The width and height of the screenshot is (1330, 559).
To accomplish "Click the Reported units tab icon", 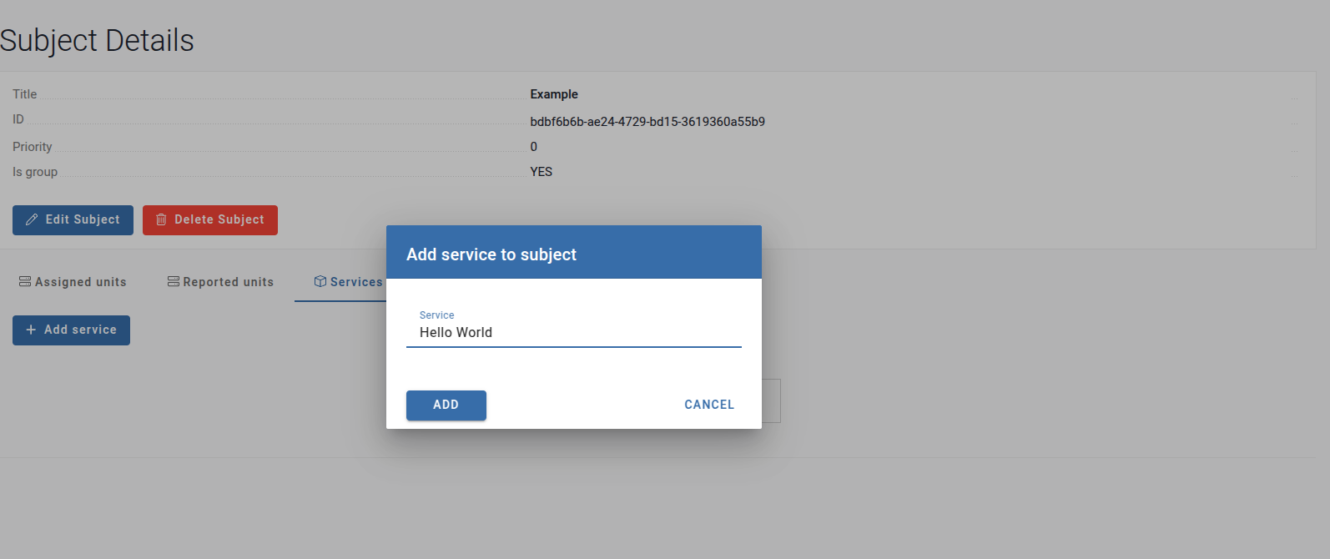I will point(174,282).
